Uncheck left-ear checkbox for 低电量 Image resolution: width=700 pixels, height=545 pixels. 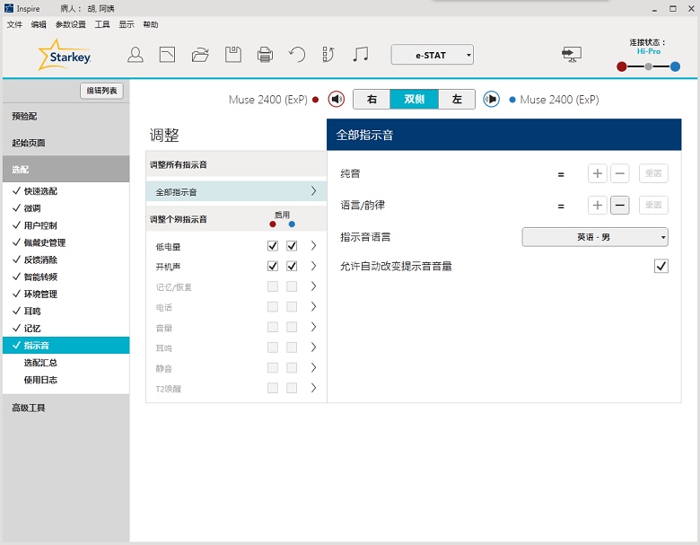(x=292, y=246)
